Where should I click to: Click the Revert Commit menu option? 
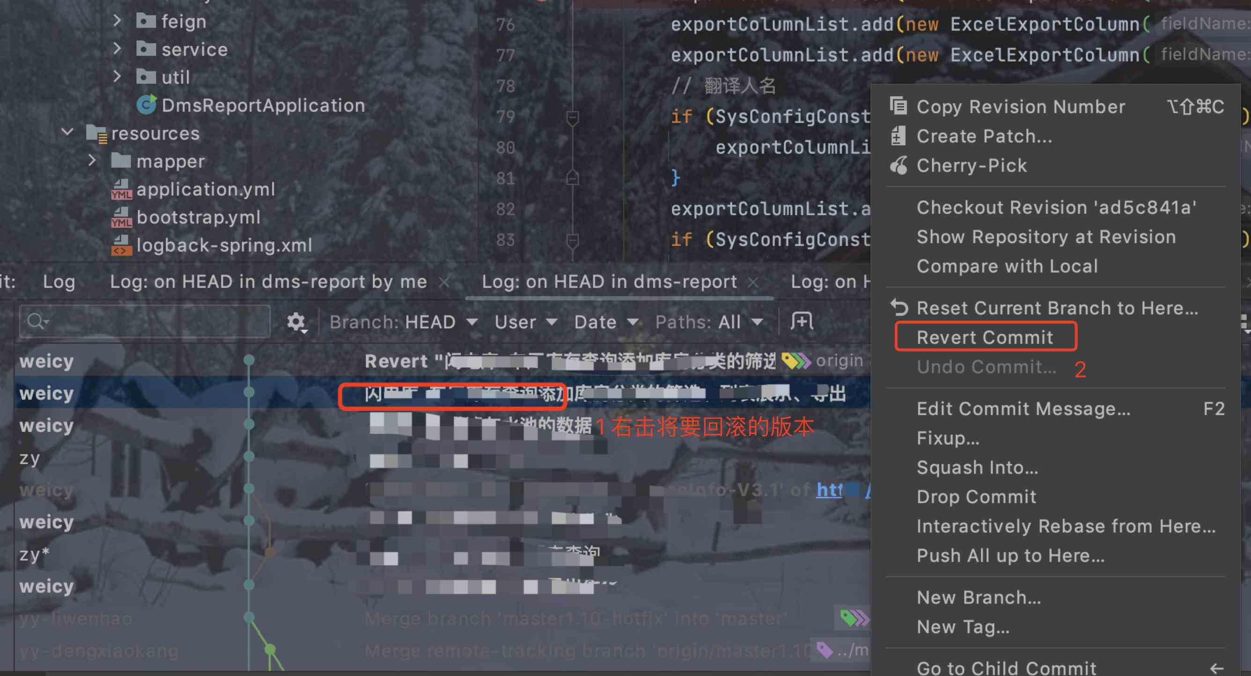[x=985, y=336]
